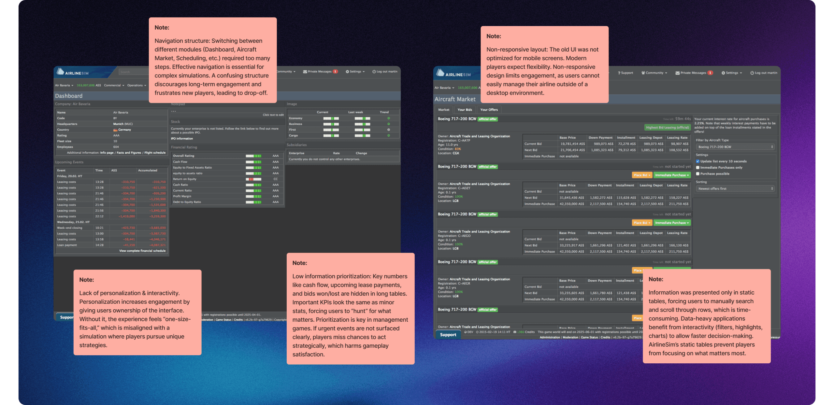Click Highest Bid Leasing (official) button

tap(667, 128)
